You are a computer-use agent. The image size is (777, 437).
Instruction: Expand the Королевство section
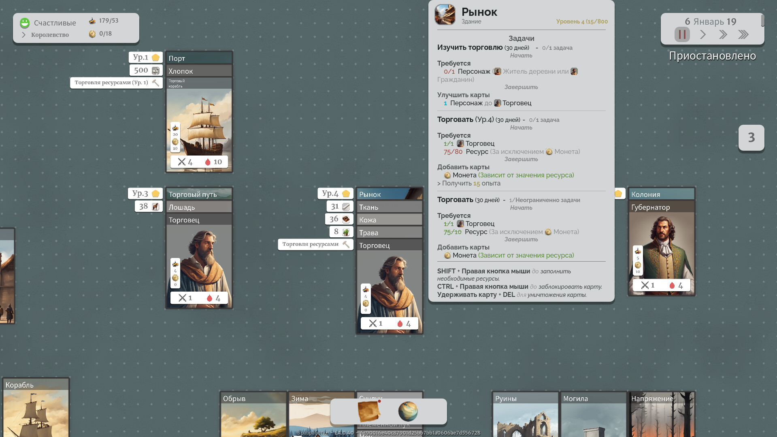point(23,35)
